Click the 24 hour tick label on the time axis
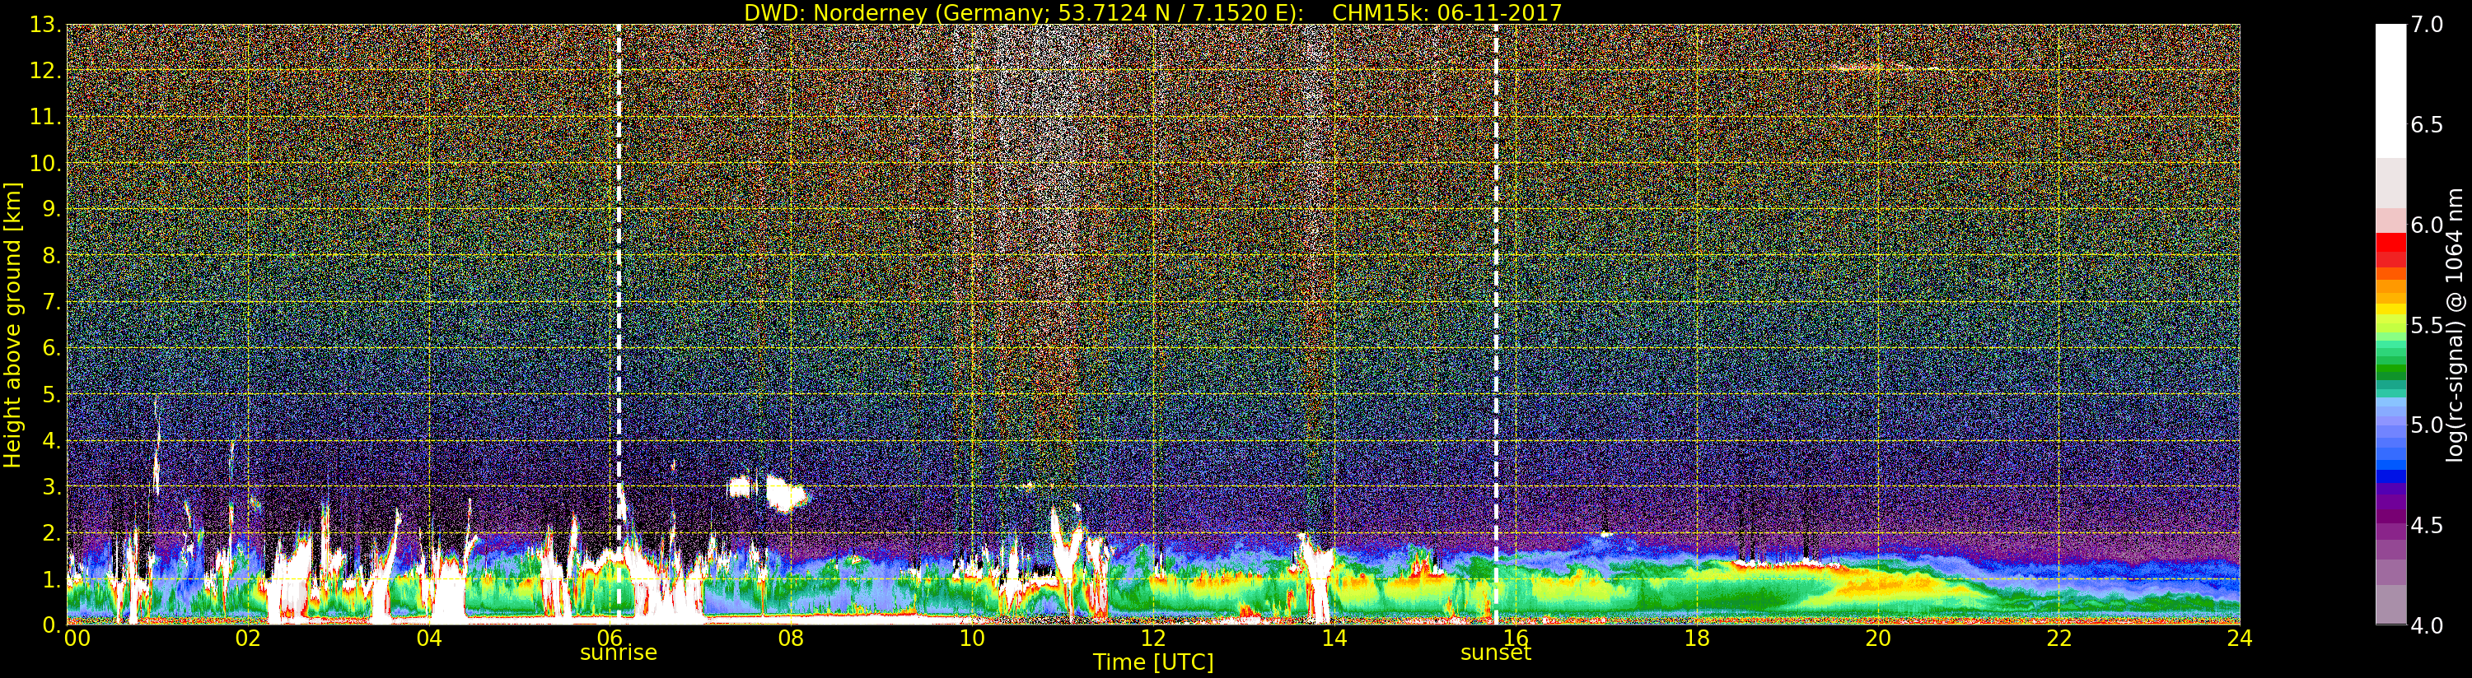The width and height of the screenshot is (2472, 678). point(2239,639)
